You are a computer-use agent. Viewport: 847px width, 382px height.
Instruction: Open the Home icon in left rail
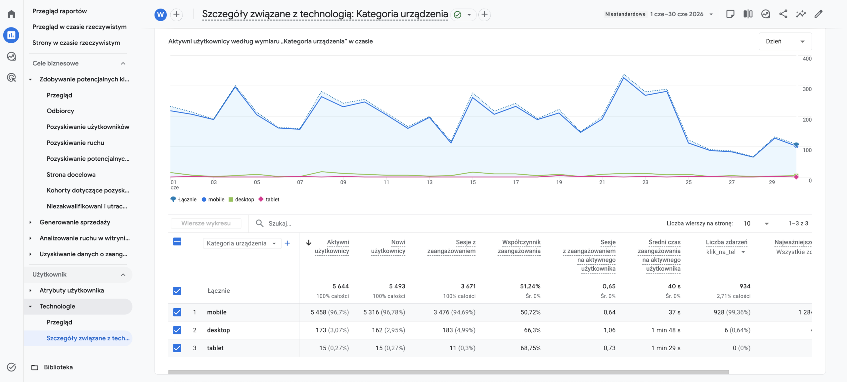click(12, 14)
